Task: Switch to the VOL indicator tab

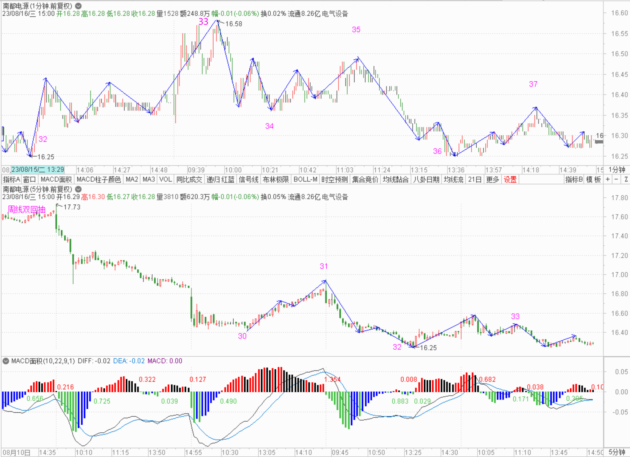Action: click(x=165, y=179)
